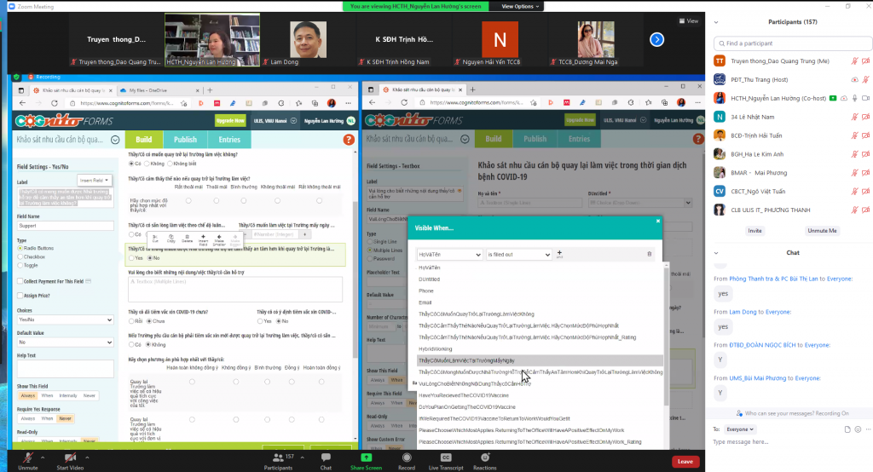Click plus add-condition icon in Visible When dialog
873x472 pixels.
click(x=559, y=253)
